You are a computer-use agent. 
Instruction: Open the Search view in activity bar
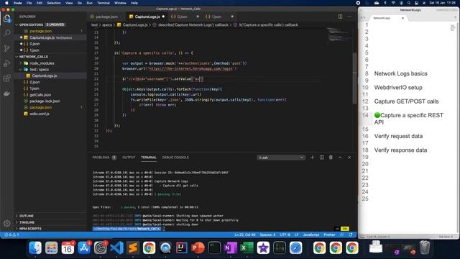6,33
